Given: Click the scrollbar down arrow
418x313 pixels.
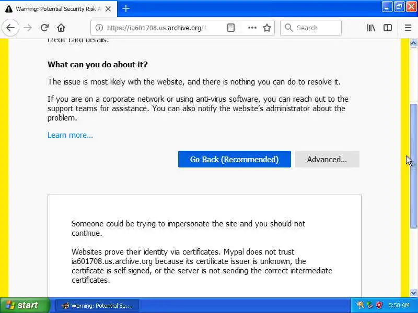Looking at the screenshot, I should tap(413, 293).
